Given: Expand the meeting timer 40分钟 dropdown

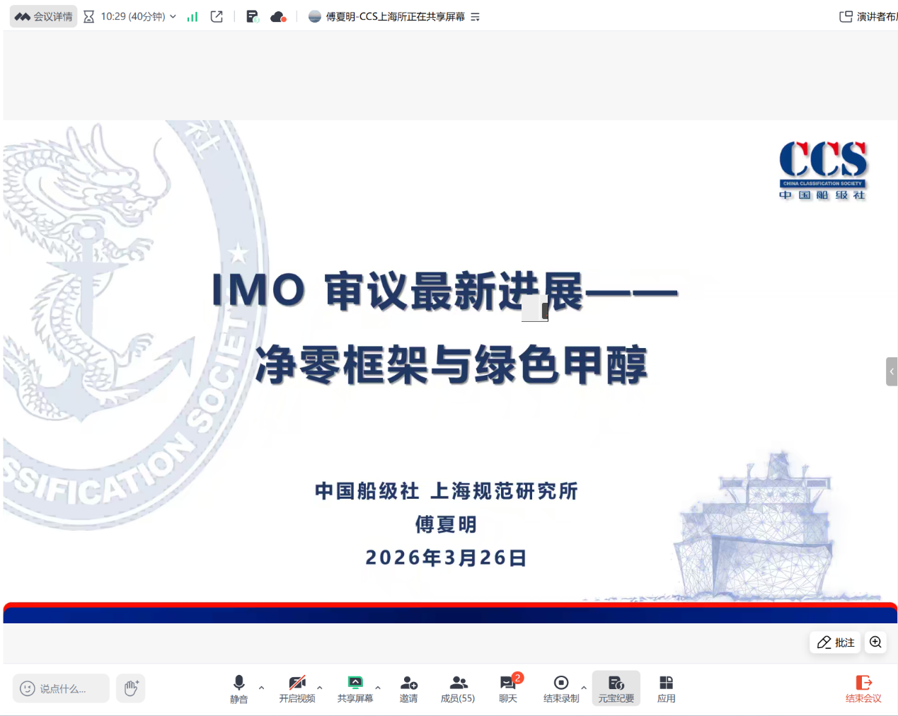Looking at the screenshot, I should point(173,16).
